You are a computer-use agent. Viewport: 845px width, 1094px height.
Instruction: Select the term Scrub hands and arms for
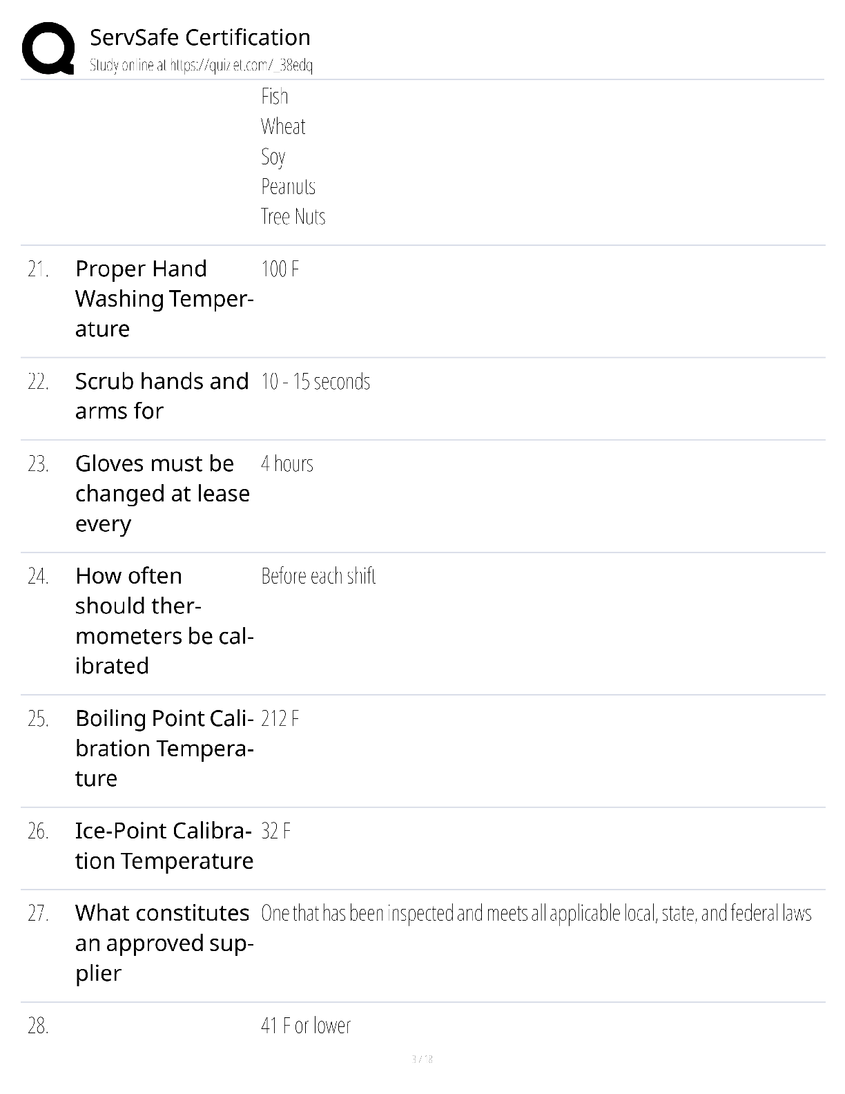tap(162, 396)
